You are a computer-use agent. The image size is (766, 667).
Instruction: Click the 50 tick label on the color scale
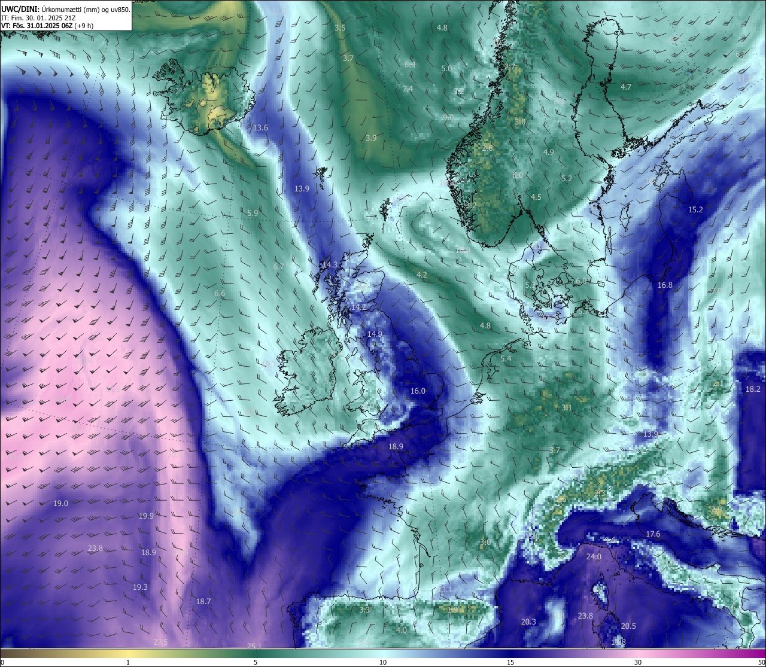(761, 662)
